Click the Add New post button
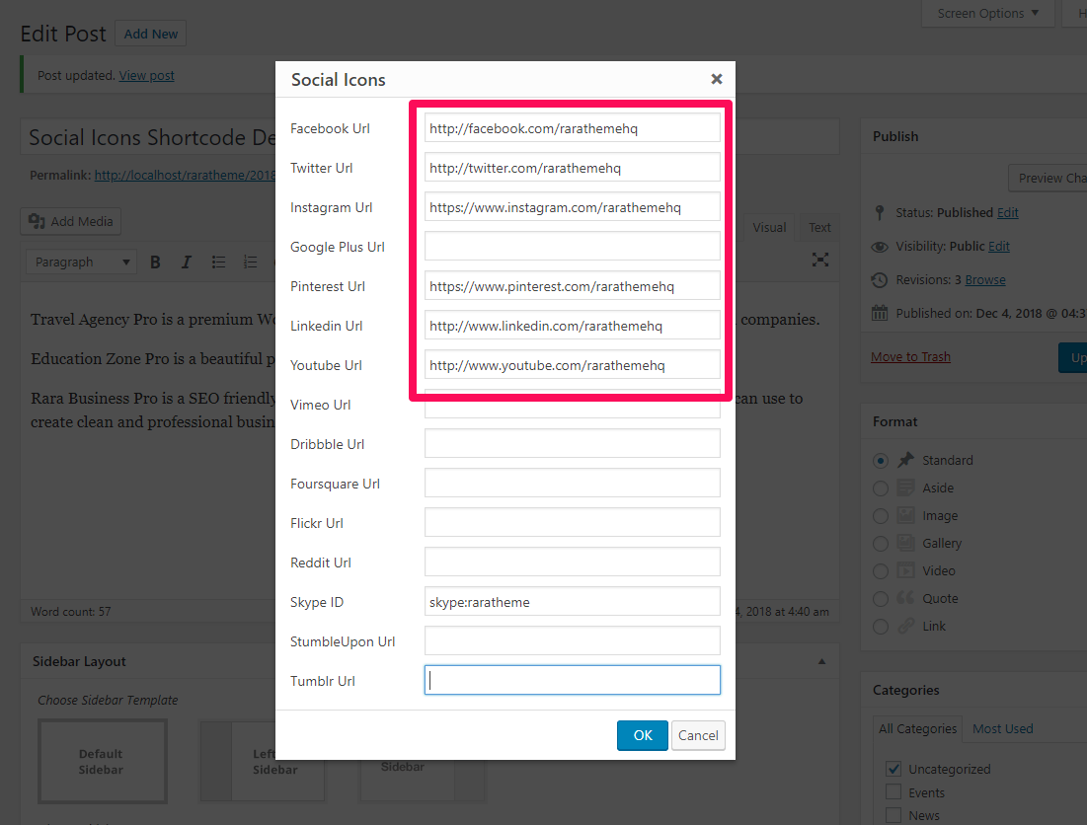Image resolution: width=1087 pixels, height=825 pixels. [x=150, y=34]
